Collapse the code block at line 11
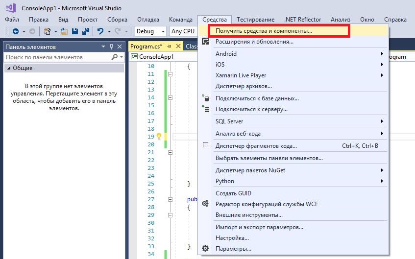This screenshot has height=259, width=415. 170,74
